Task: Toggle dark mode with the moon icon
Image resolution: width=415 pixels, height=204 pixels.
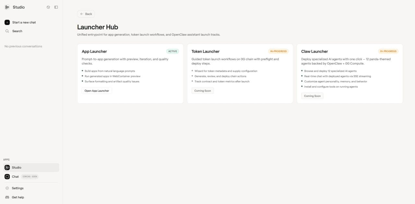Action: pos(48,7)
